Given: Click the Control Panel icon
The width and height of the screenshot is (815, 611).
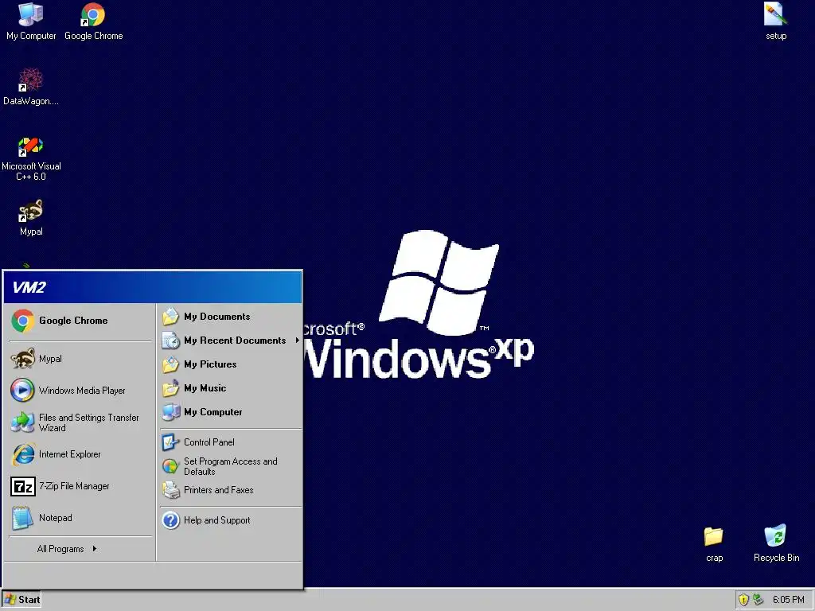Looking at the screenshot, I should click(x=170, y=442).
